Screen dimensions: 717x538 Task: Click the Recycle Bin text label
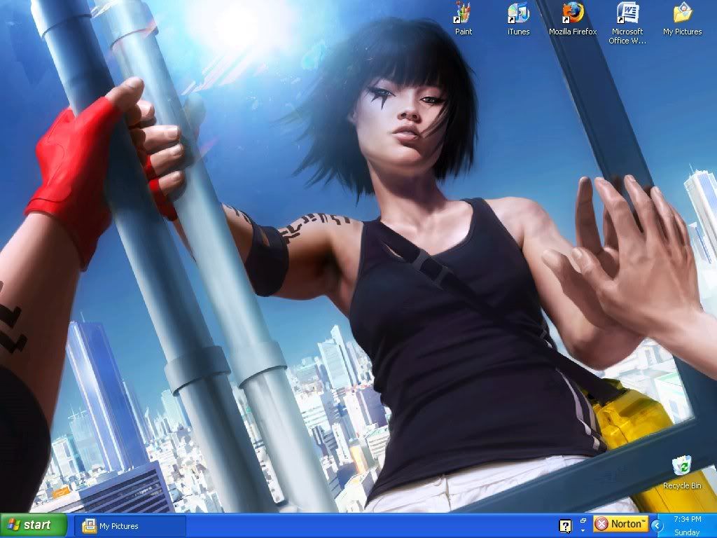[681, 485]
